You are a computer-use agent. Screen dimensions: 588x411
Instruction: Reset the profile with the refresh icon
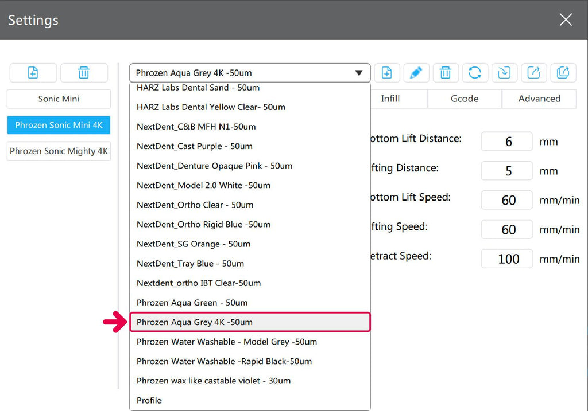(475, 73)
